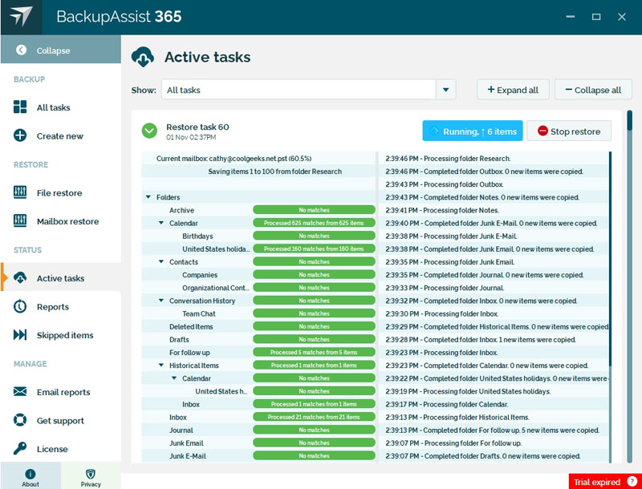Select the Birthdays folder row
The height and width of the screenshot is (489, 642).
pos(258,236)
